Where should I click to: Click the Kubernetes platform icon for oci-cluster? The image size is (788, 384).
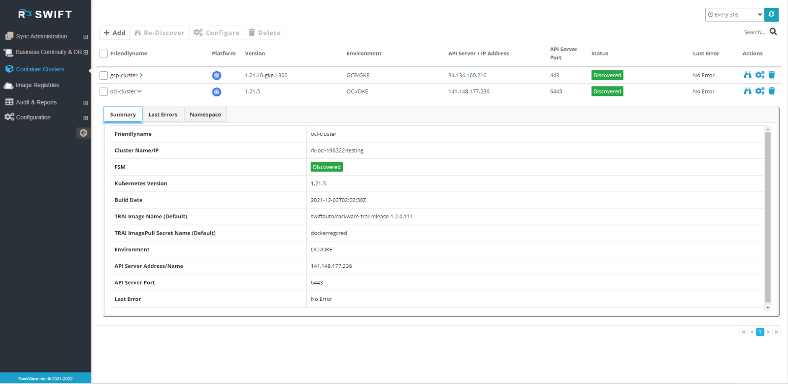point(217,92)
